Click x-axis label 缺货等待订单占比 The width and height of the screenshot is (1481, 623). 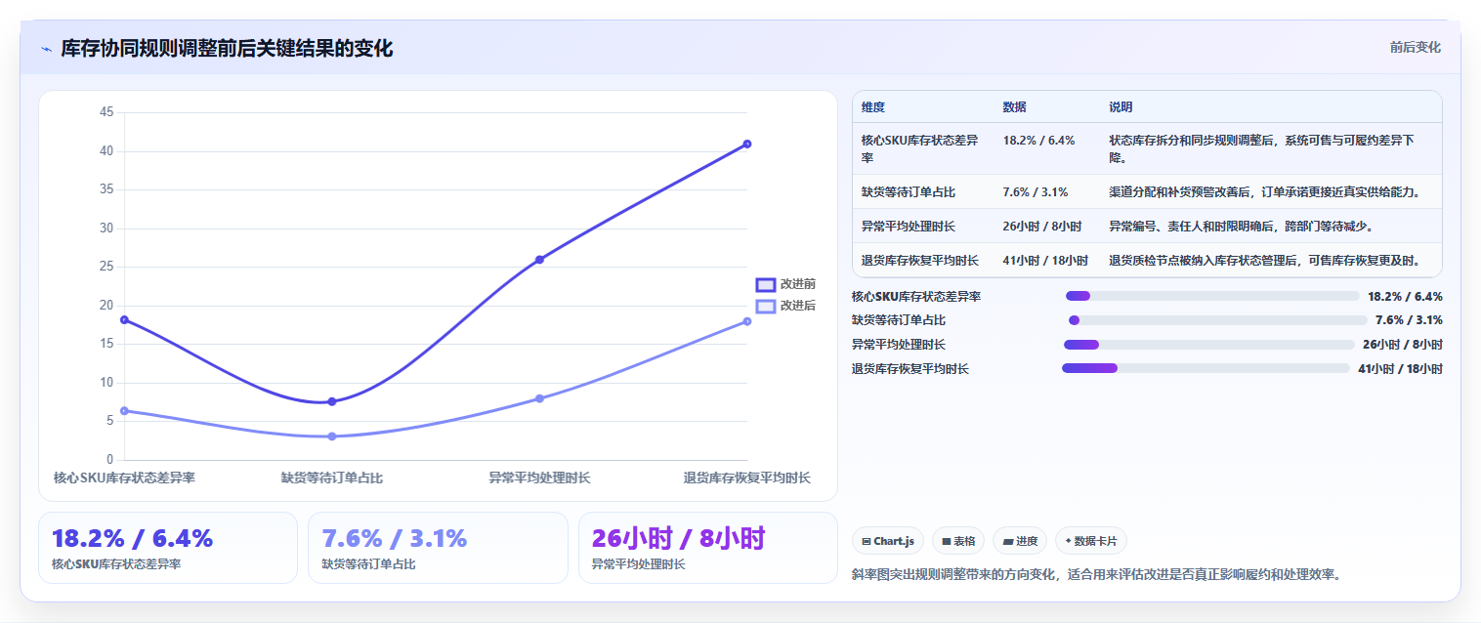pos(332,478)
